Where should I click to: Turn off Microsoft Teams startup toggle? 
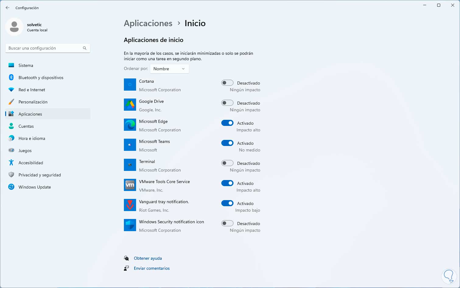coord(227,143)
